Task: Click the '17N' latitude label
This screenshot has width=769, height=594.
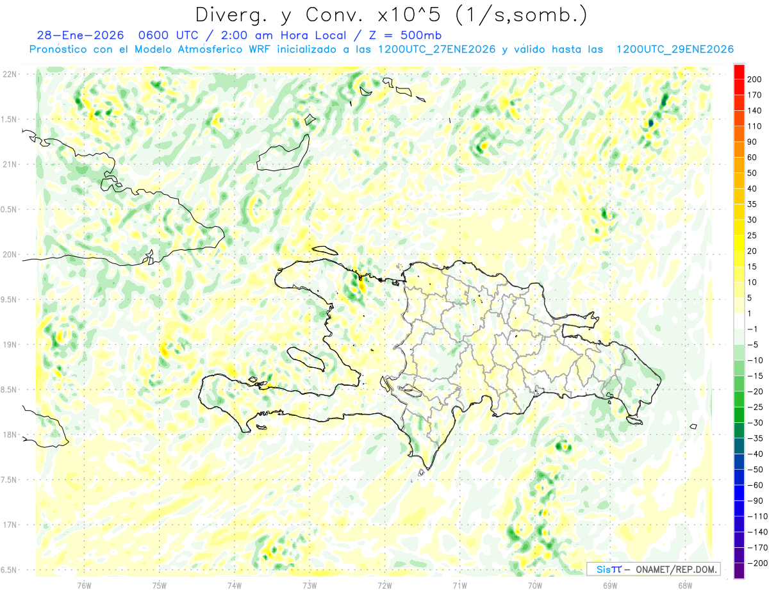Action: click(x=10, y=525)
